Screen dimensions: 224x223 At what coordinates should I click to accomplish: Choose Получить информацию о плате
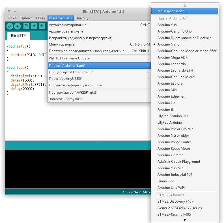[x=99, y=85]
